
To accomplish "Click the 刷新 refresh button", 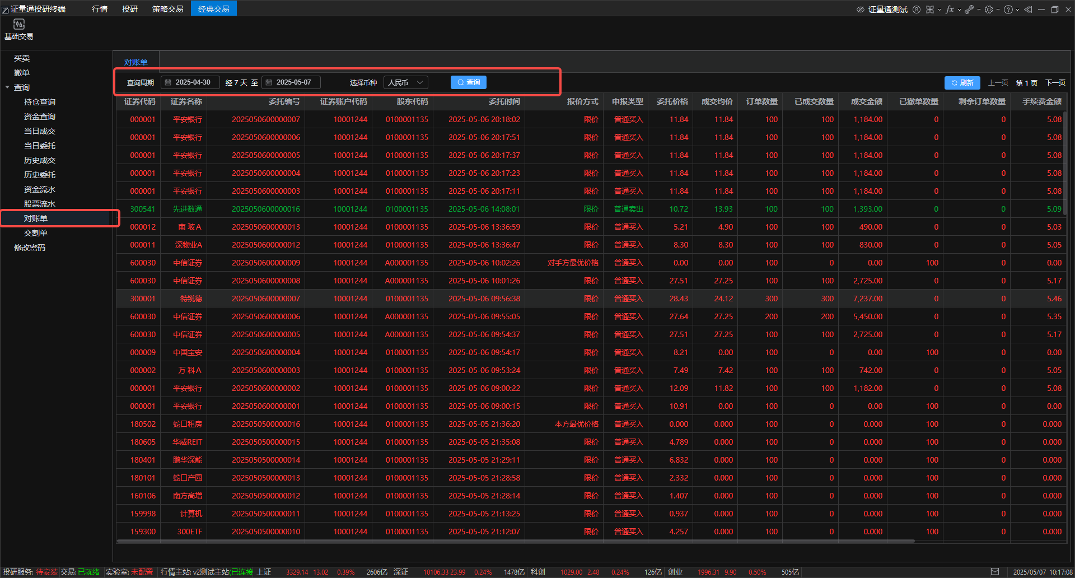I will point(962,83).
